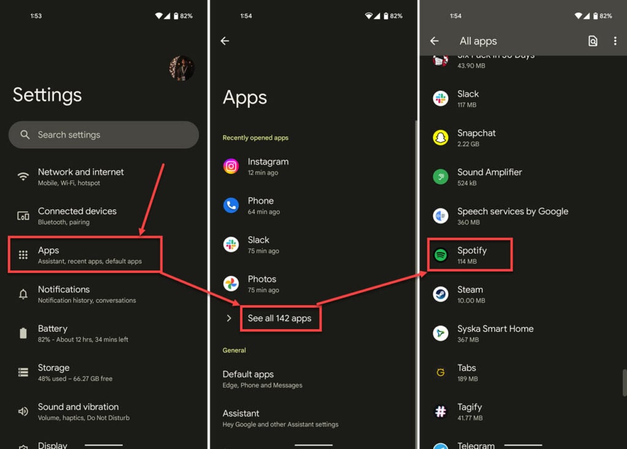This screenshot has width=627, height=449.
Task: Search apps using the All apps search icon
Action: (593, 41)
